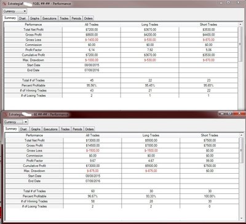246x224 pixels.
Task: Click NinjaTrader icon in top window title bar
Action: [x=4, y=4]
